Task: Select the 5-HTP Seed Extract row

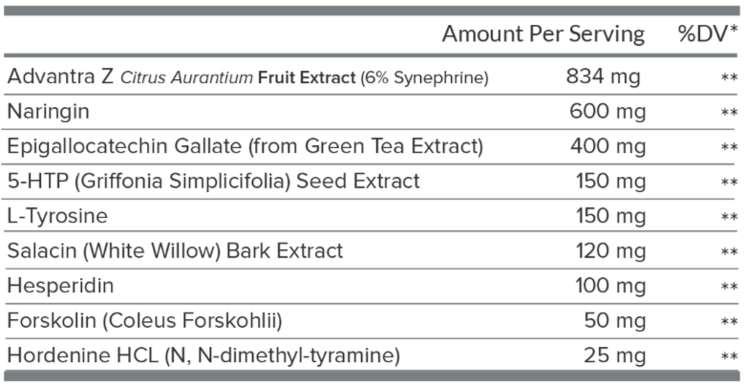Action: pyautogui.click(x=372, y=182)
